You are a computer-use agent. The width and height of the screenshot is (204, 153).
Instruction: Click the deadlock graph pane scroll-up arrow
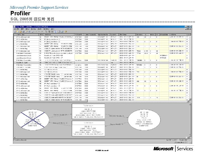(190, 104)
